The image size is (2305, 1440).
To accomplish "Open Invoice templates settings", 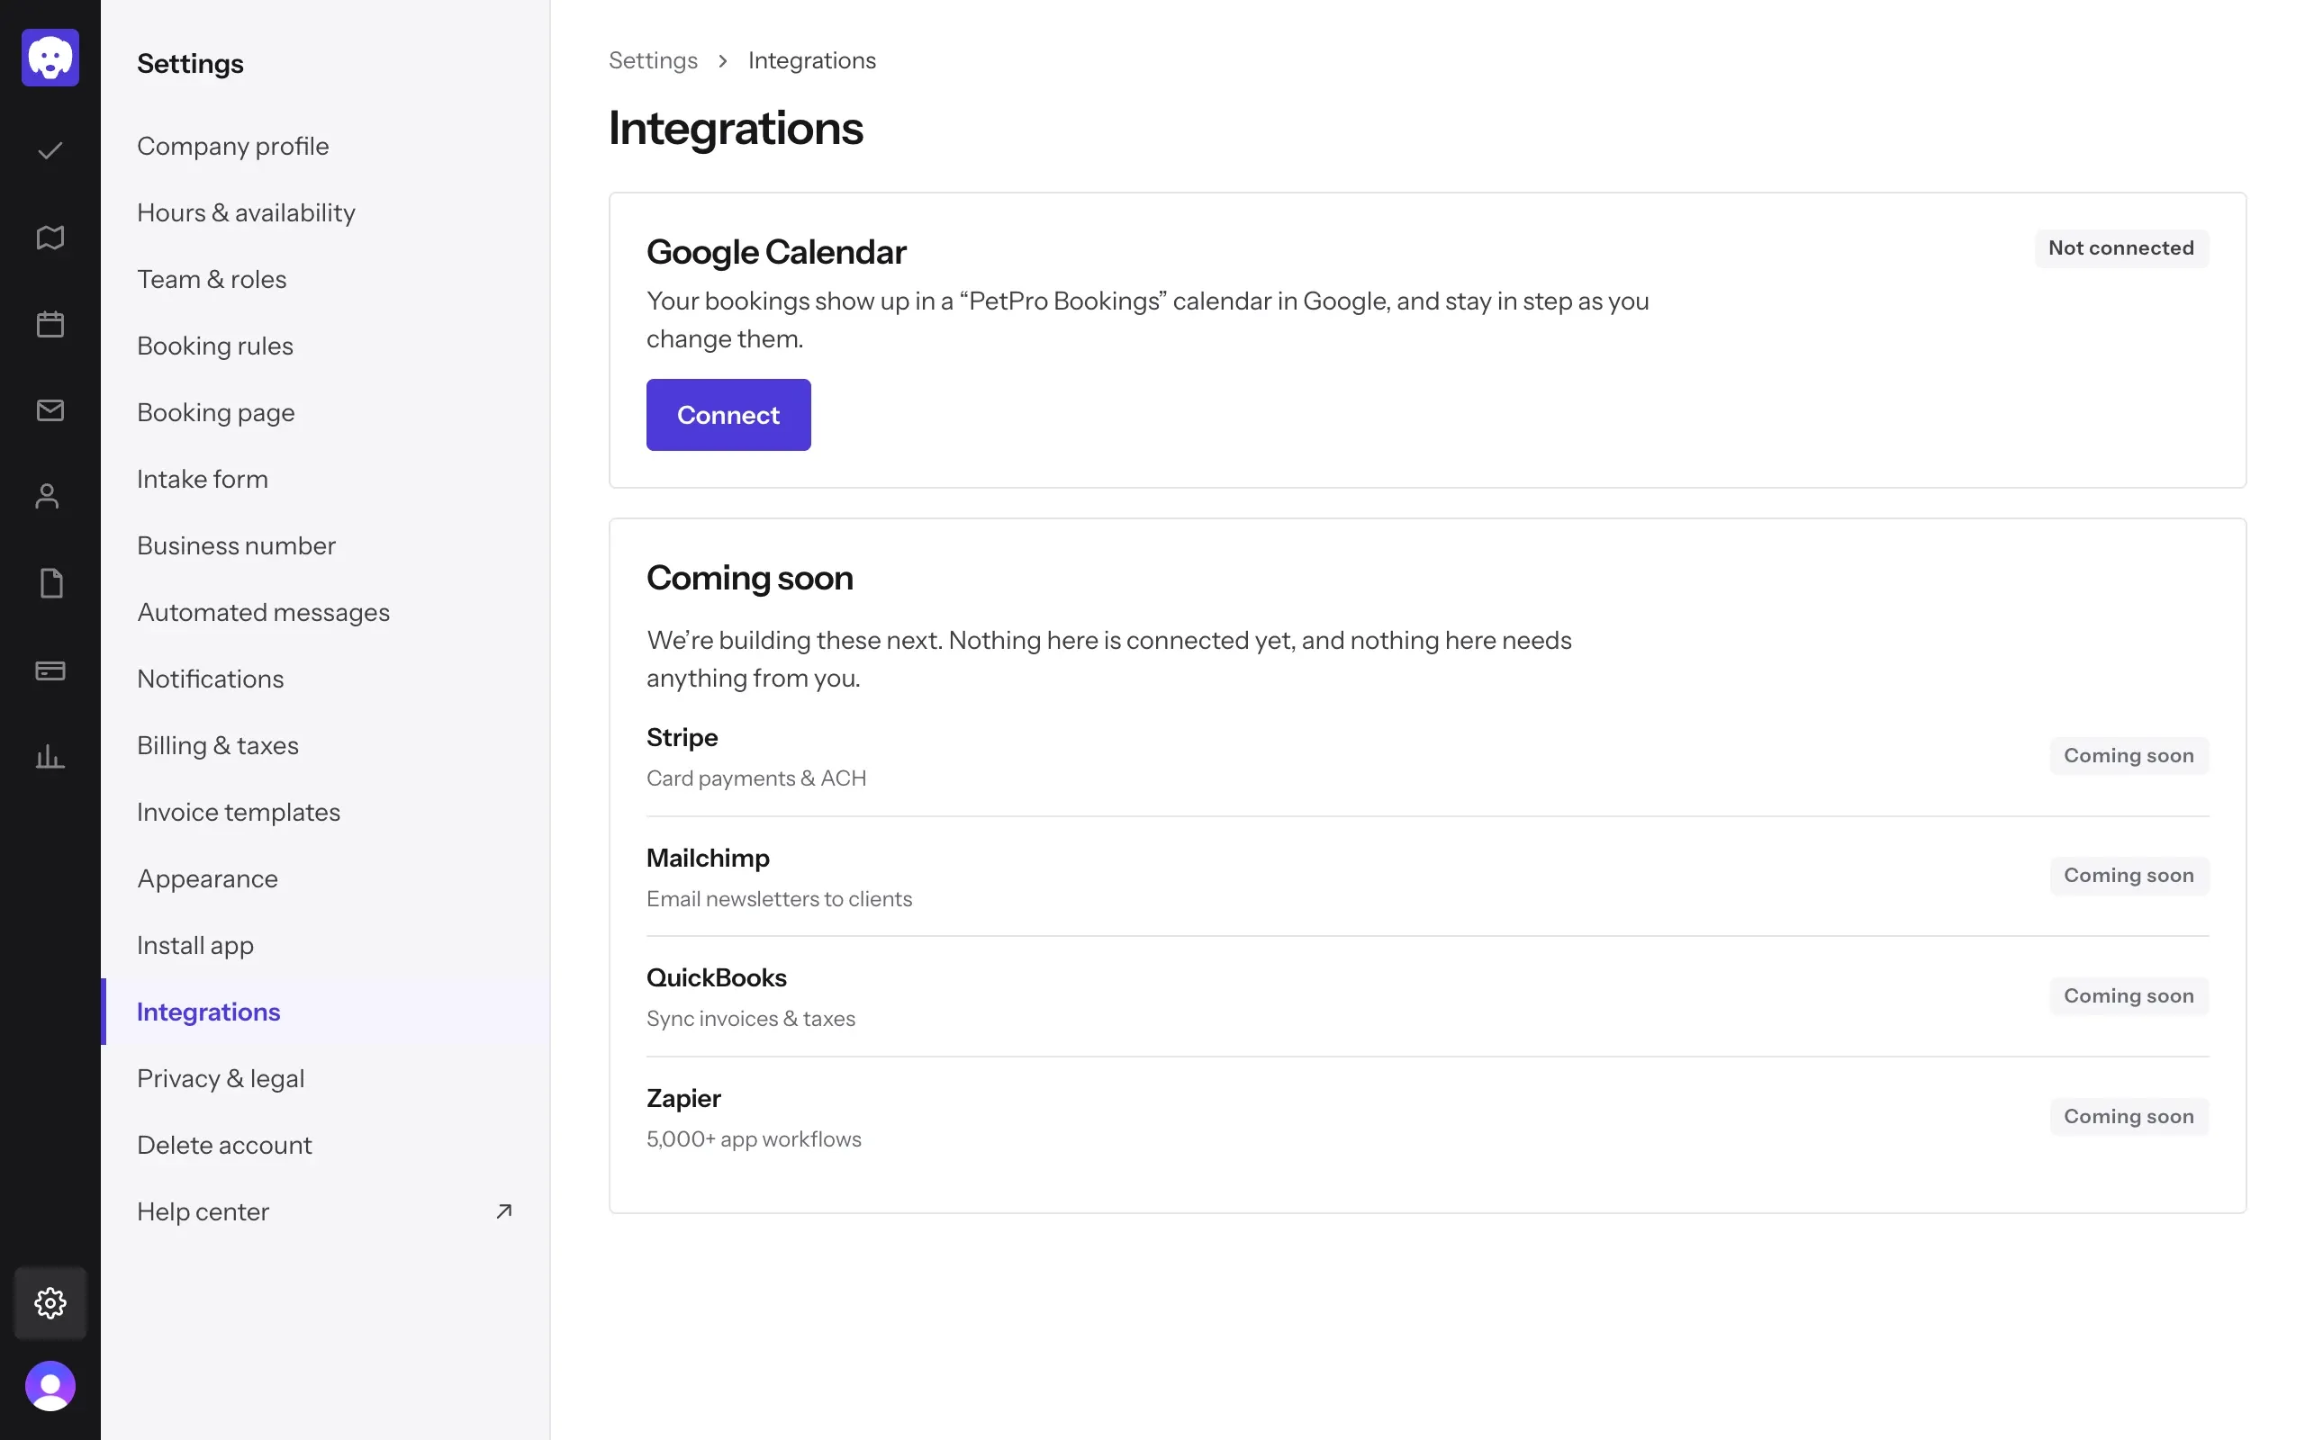I will (326, 813).
